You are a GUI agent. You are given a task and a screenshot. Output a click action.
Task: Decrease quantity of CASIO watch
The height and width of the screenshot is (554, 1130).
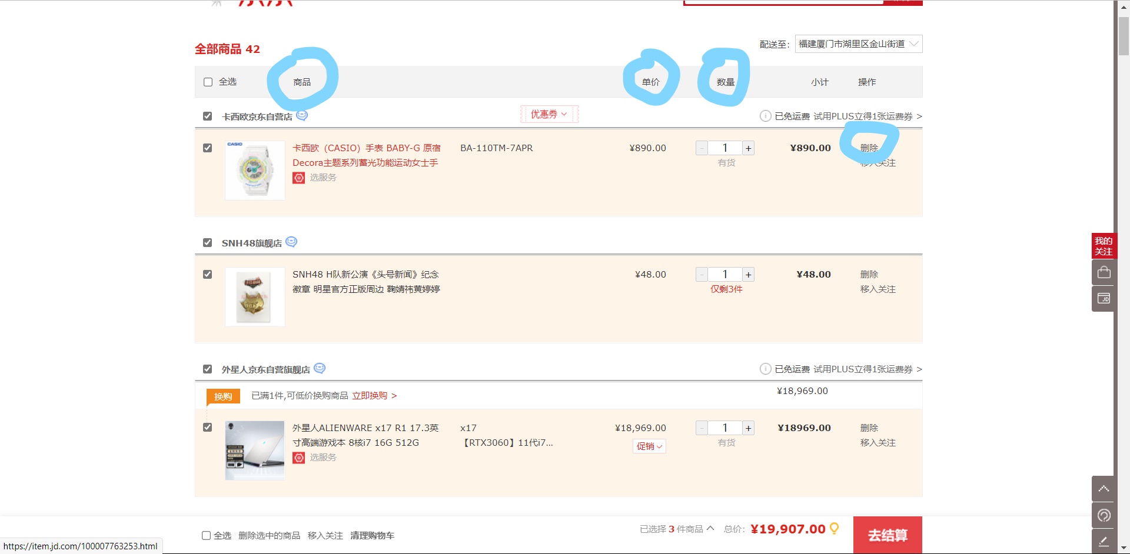[x=702, y=148]
